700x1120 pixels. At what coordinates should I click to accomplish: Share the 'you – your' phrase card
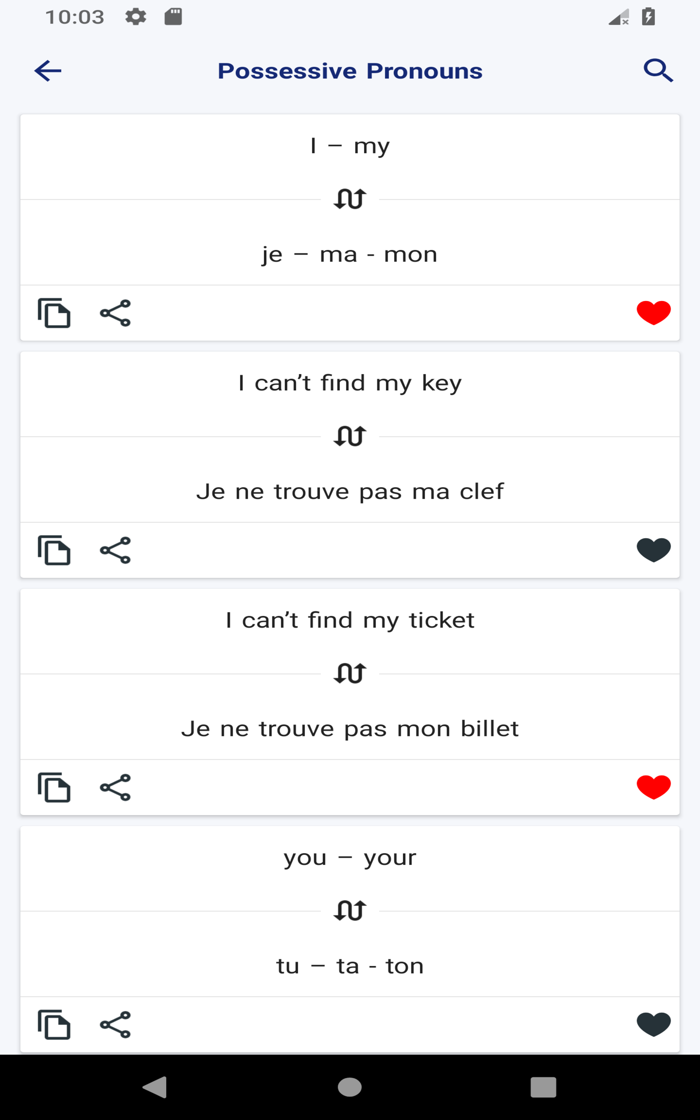[x=115, y=1025]
